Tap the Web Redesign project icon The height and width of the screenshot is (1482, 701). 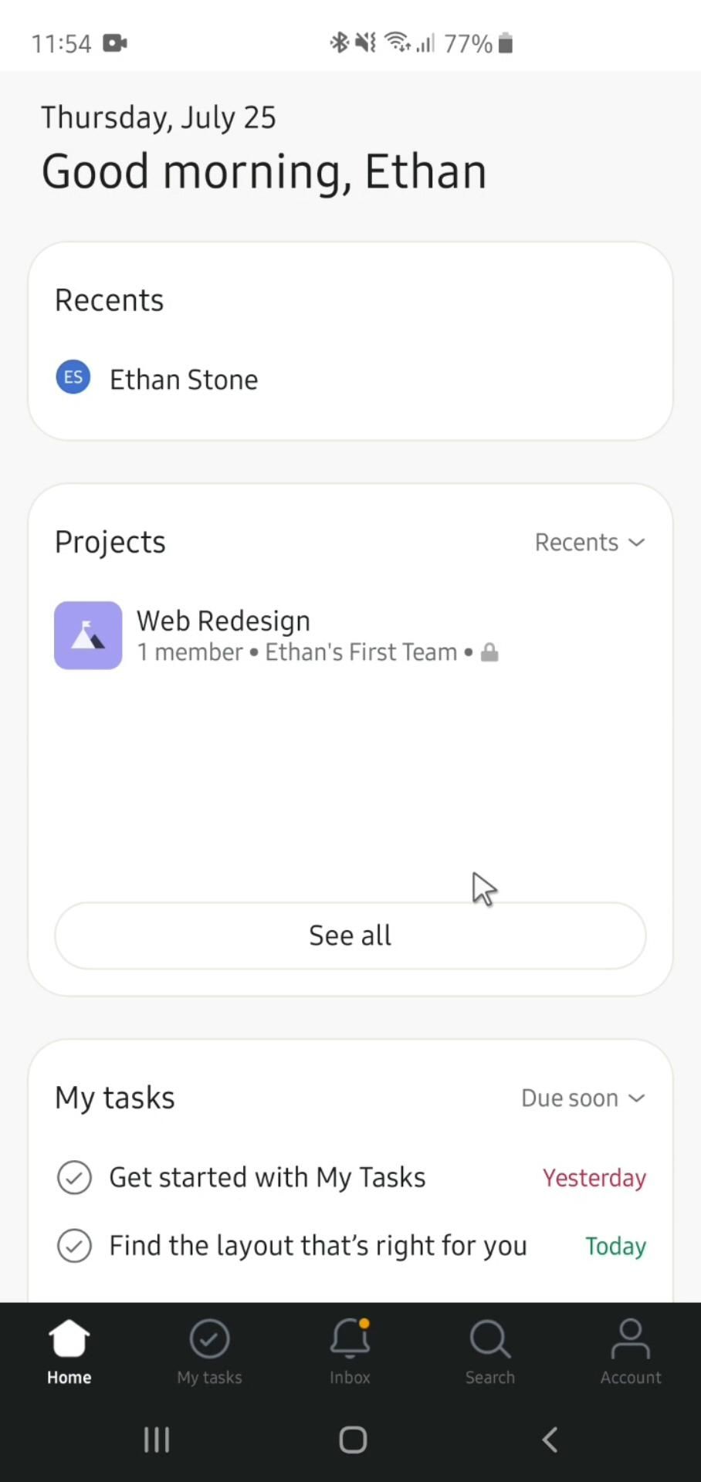pos(88,635)
